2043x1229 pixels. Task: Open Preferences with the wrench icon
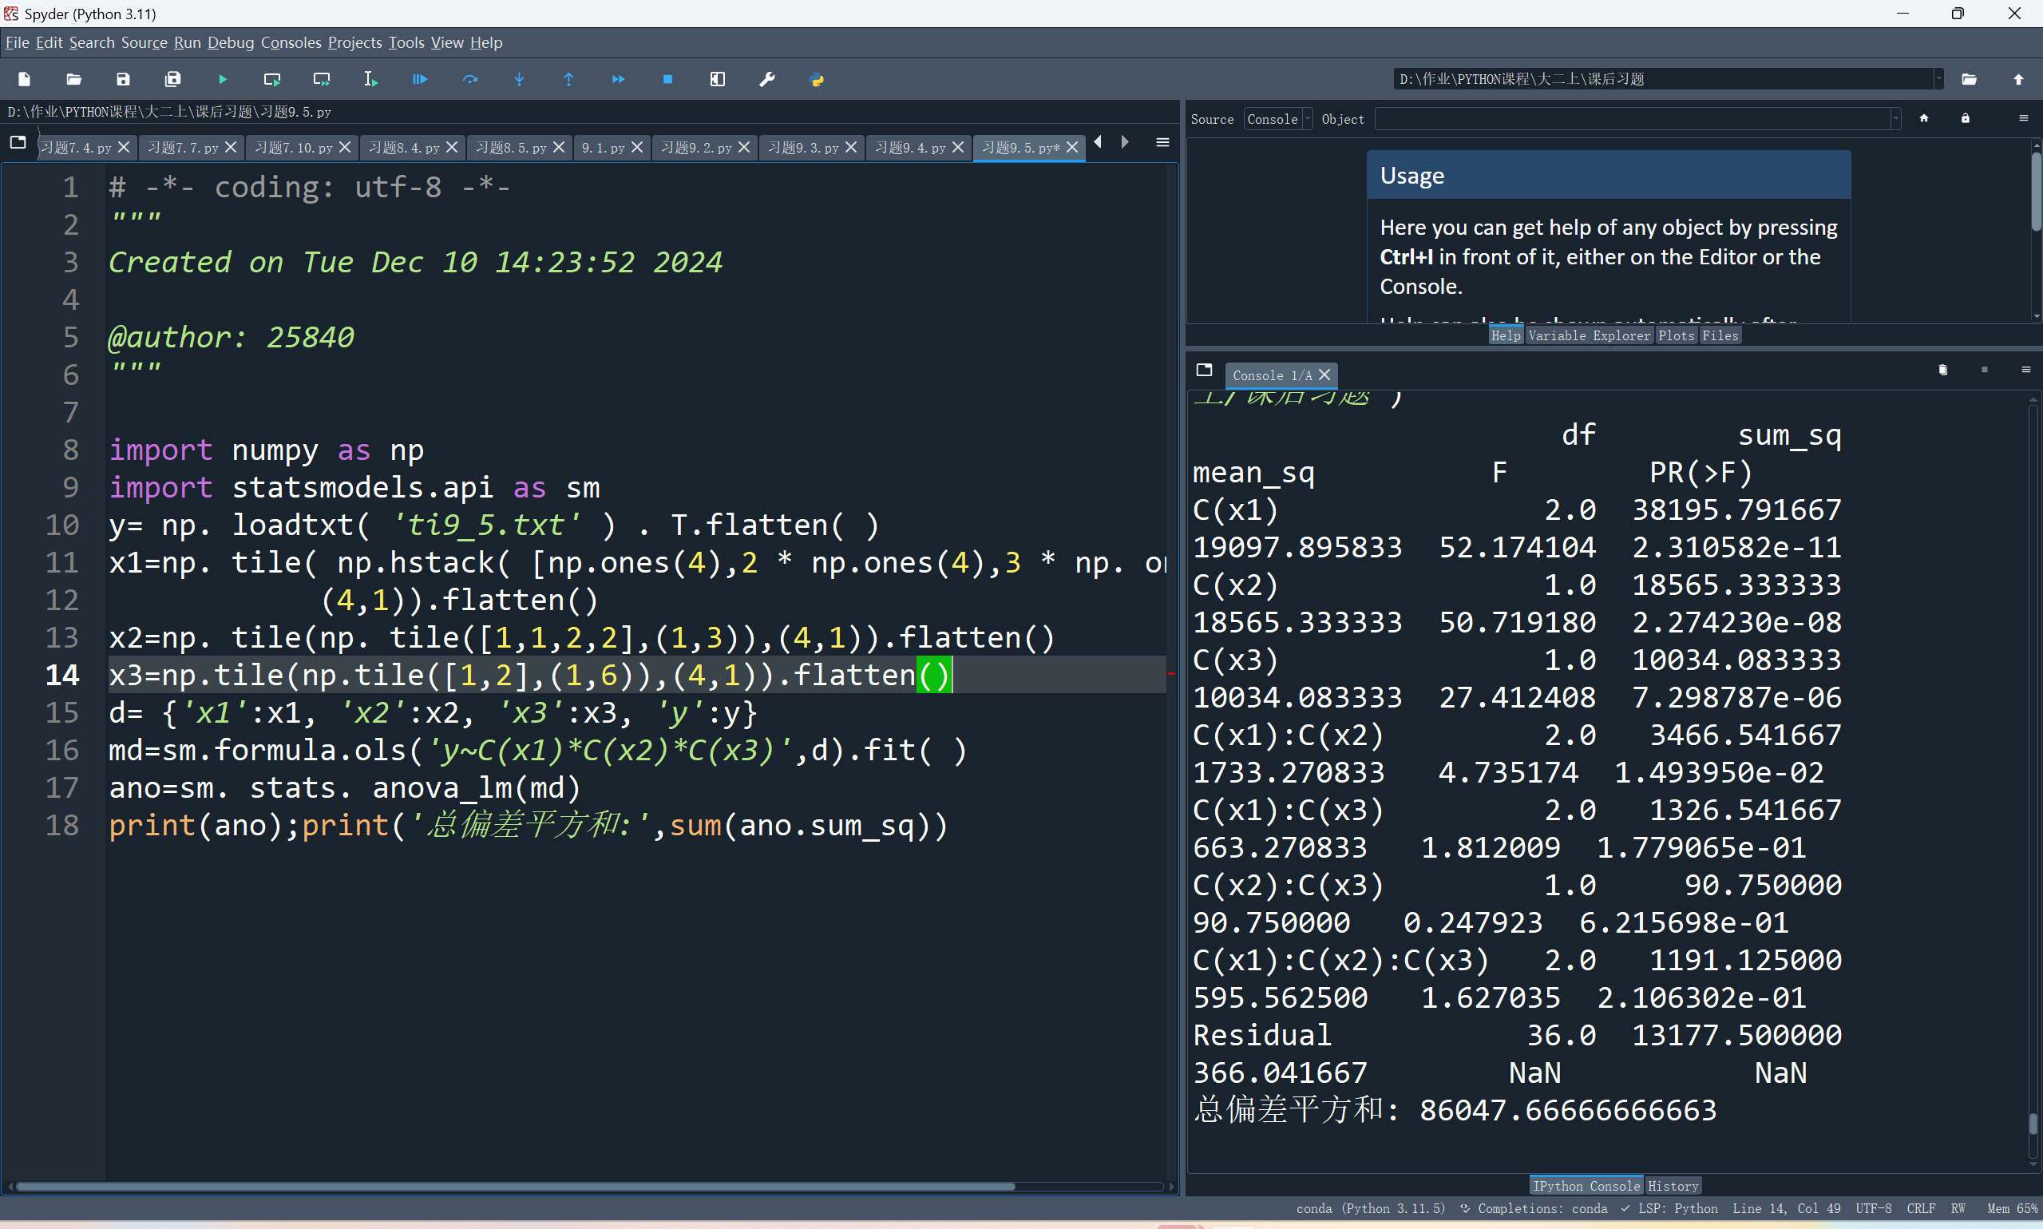[x=767, y=80]
